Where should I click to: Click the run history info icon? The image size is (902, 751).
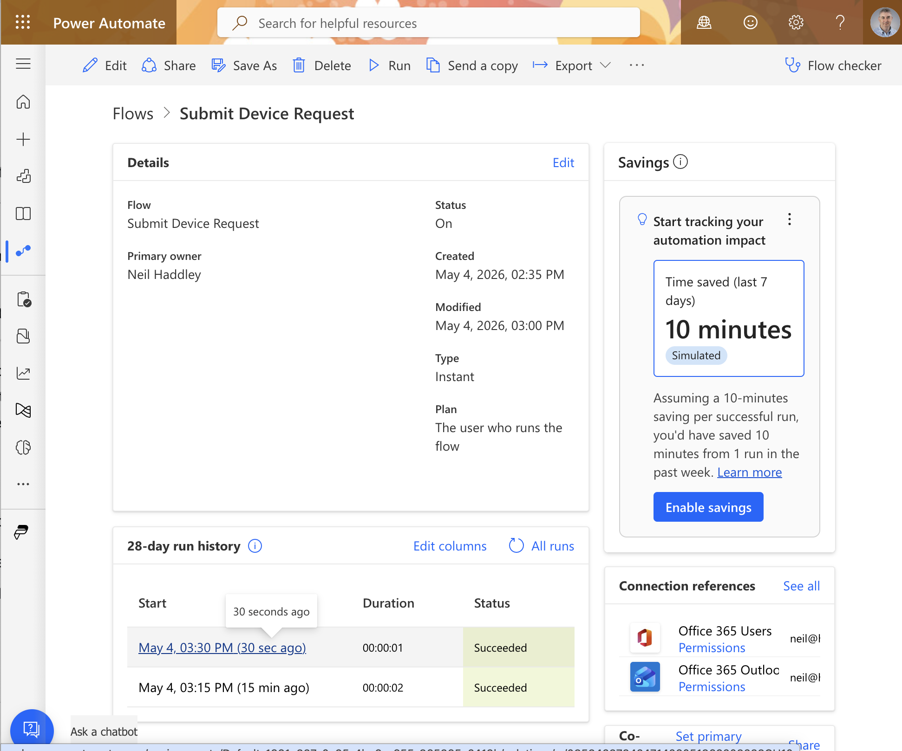coord(255,546)
